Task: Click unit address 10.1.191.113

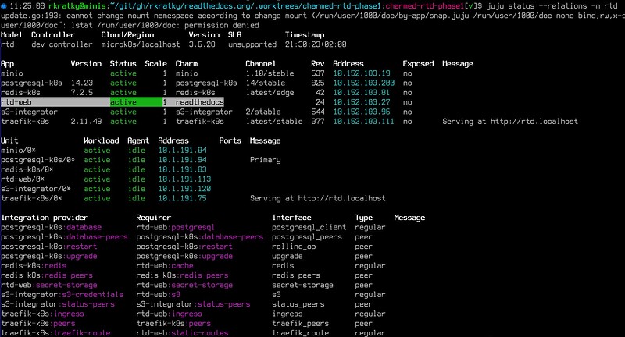Action: [185, 179]
